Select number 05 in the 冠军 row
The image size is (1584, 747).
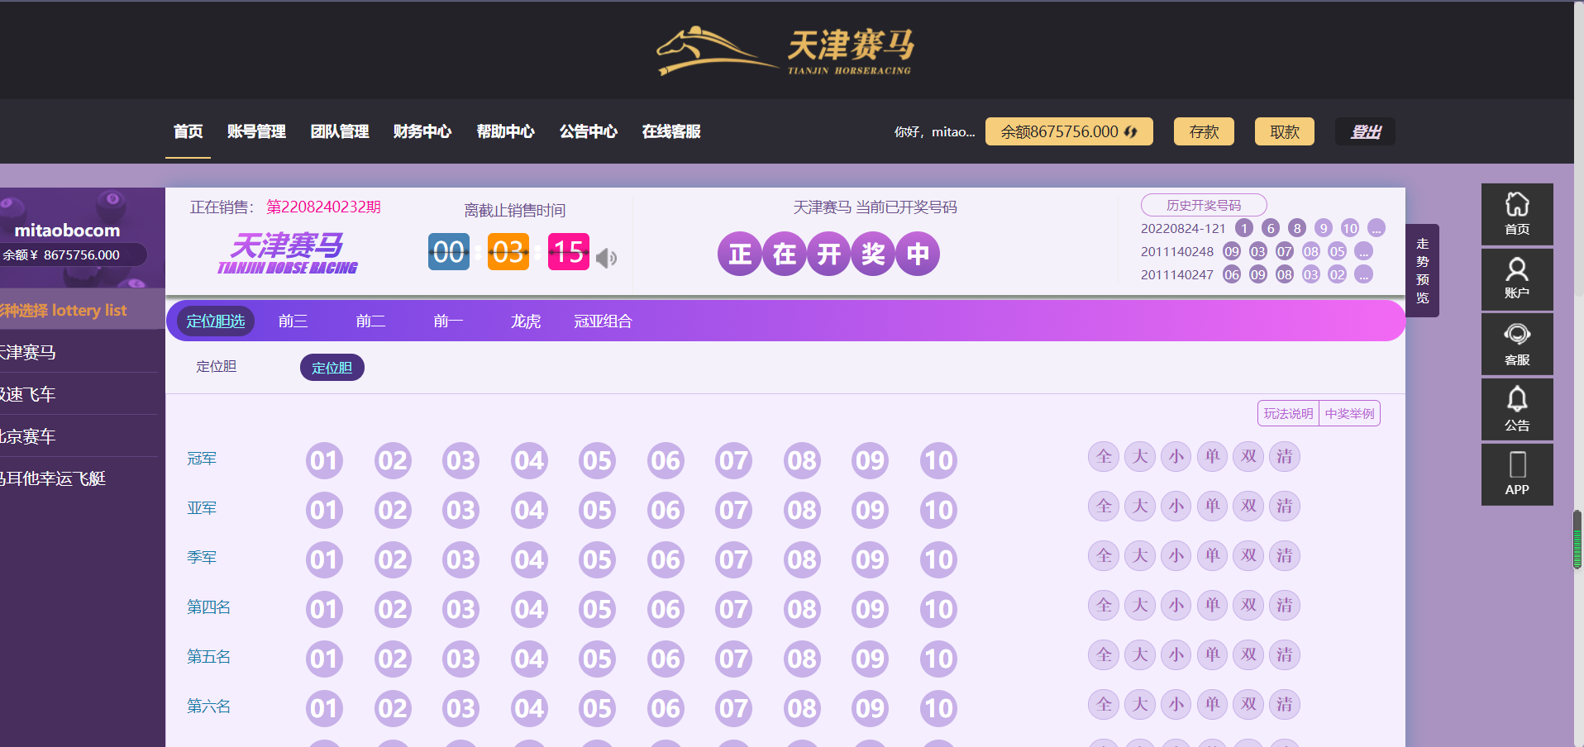click(597, 460)
